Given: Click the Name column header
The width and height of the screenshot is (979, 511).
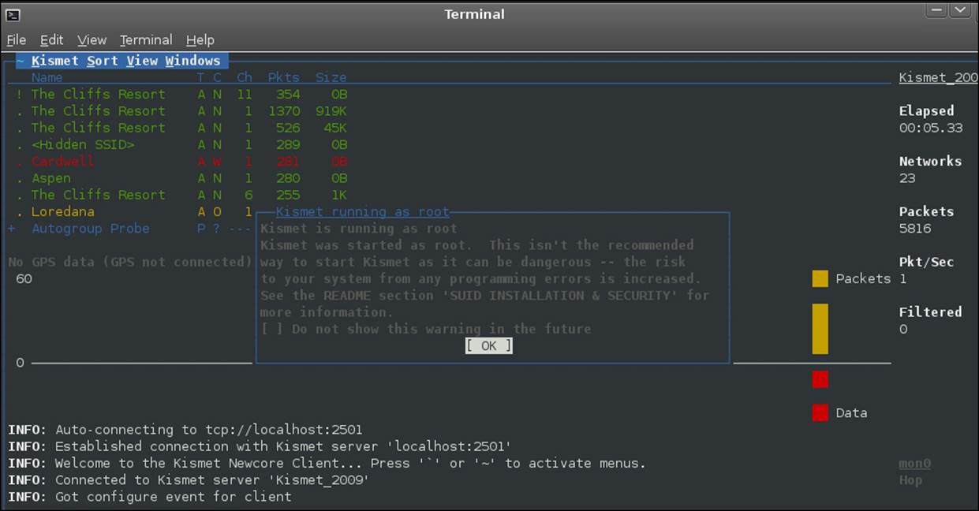Looking at the screenshot, I should (47, 77).
